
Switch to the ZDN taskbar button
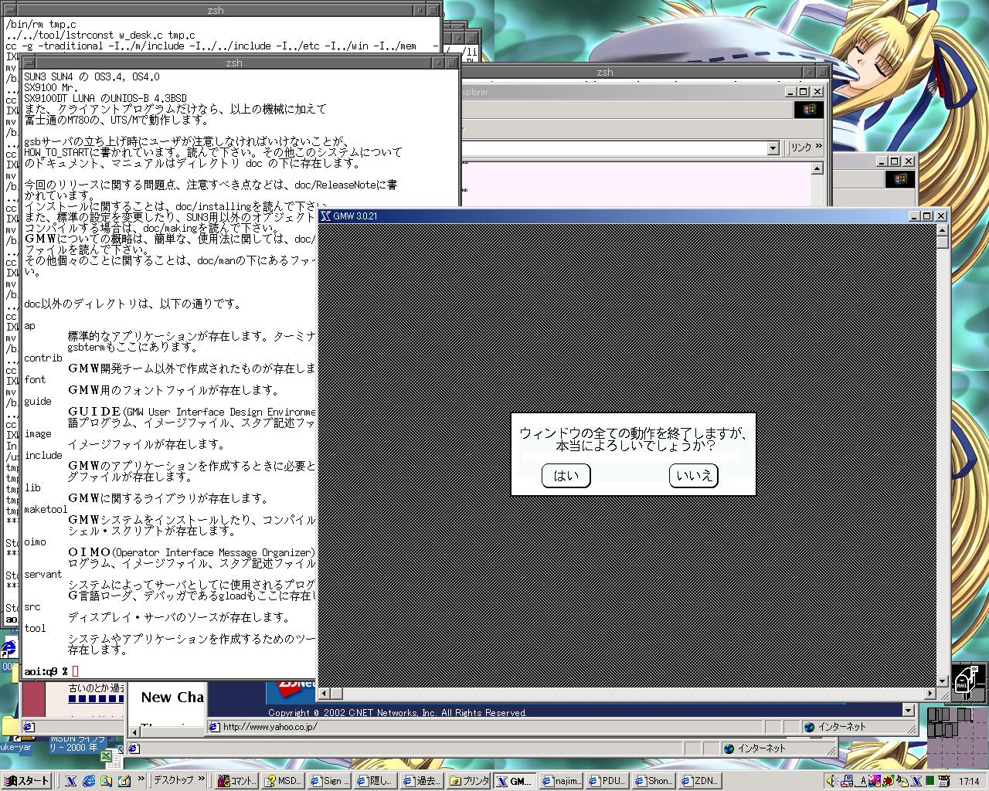click(x=700, y=781)
